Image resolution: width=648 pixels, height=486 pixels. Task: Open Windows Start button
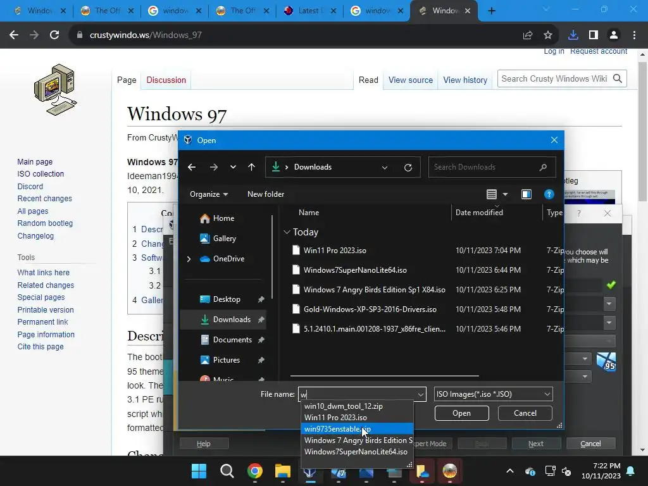pyautogui.click(x=199, y=471)
